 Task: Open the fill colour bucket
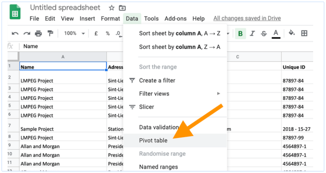point(292,33)
